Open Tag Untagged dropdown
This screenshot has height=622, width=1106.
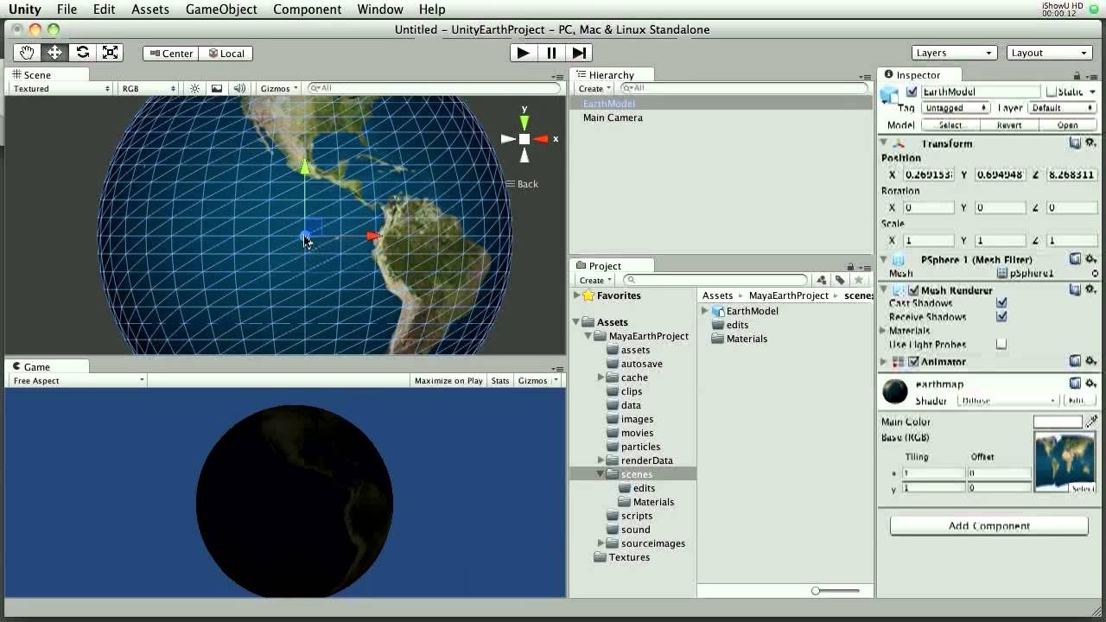(955, 108)
